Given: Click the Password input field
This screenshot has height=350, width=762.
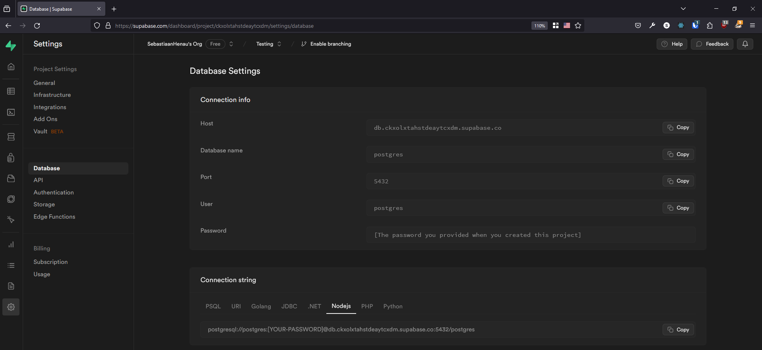Looking at the screenshot, I should tap(531, 235).
